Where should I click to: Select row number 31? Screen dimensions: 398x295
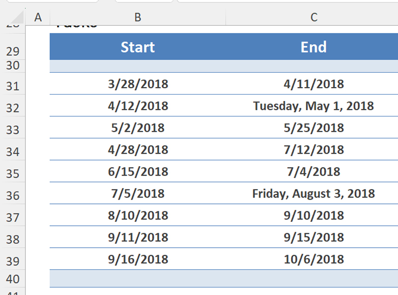[13, 84]
